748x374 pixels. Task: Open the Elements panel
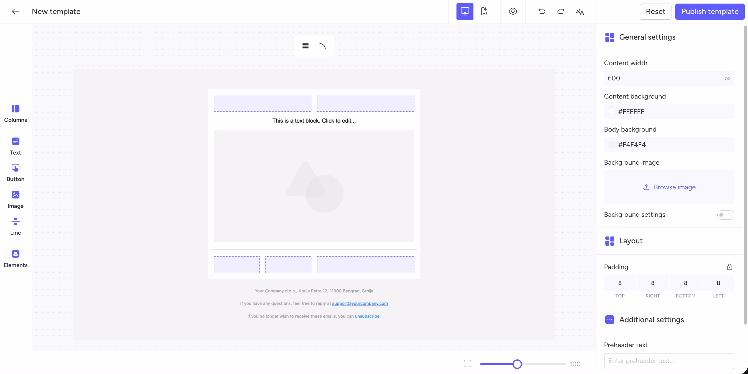click(x=15, y=259)
